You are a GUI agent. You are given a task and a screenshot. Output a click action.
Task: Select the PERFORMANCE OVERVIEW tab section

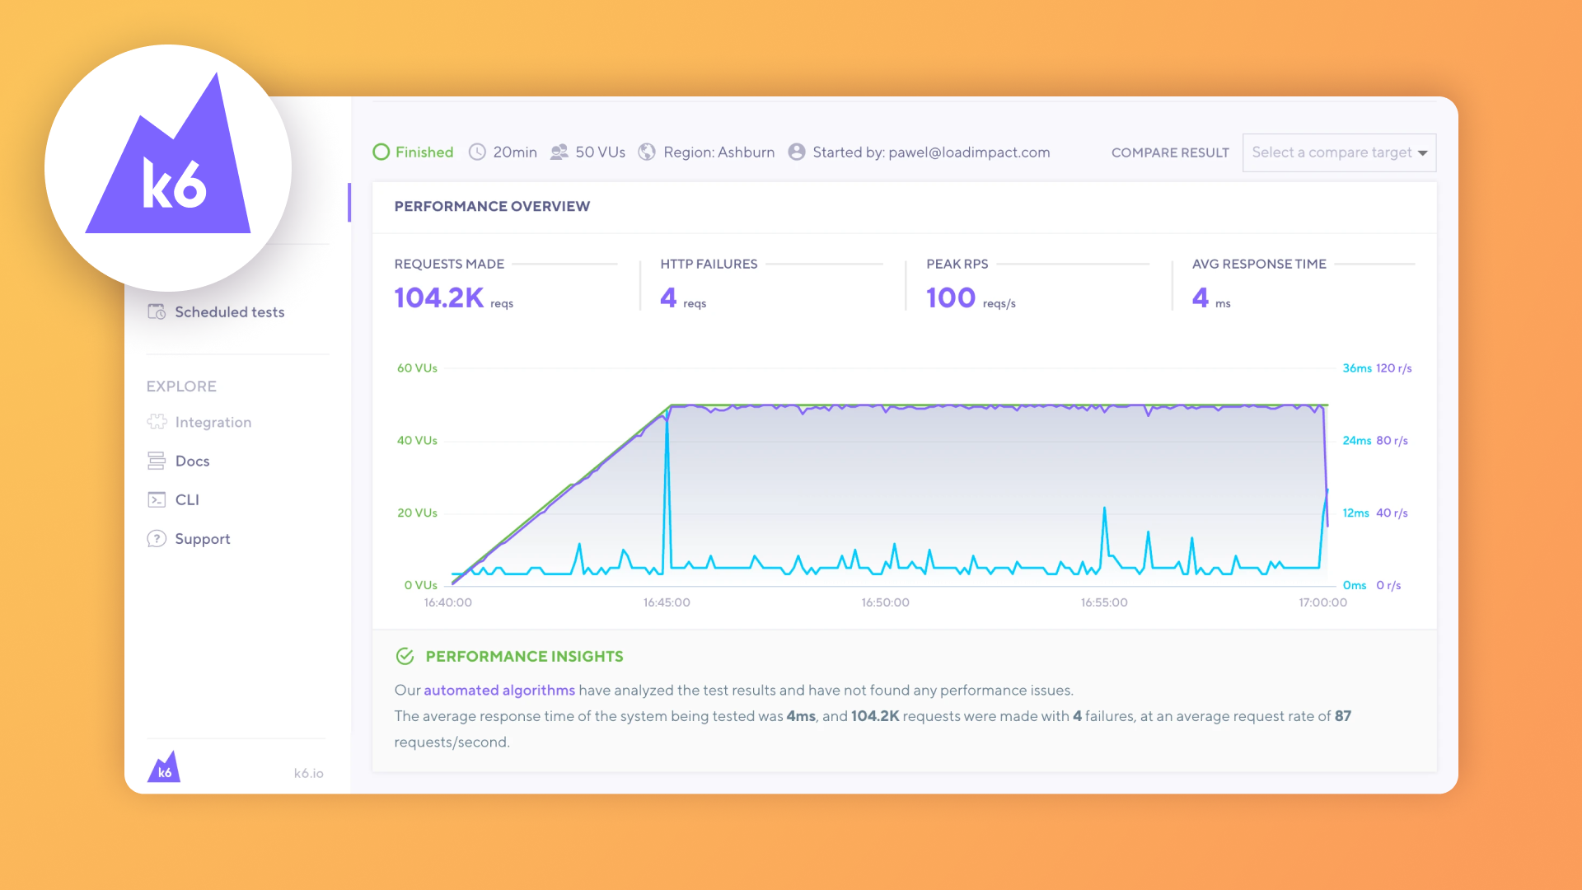click(x=491, y=205)
